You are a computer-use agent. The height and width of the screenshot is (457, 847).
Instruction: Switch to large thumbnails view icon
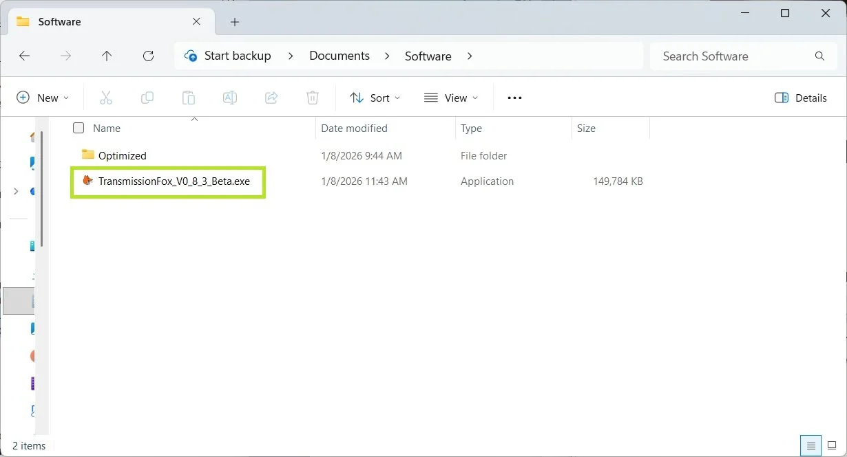pyautogui.click(x=832, y=445)
